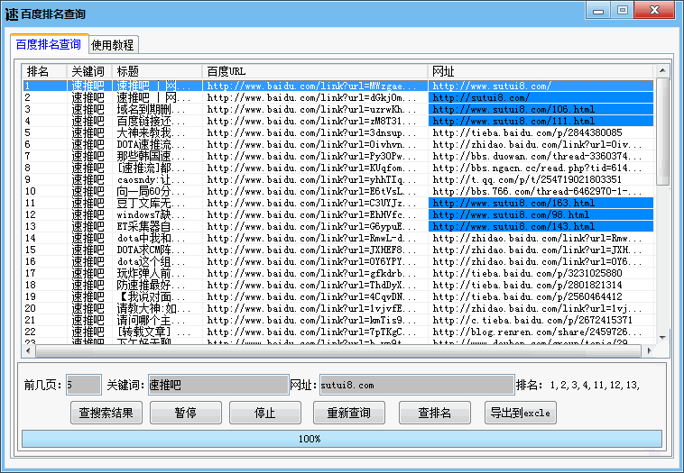Click the 查排名 button
684x473 pixels.
(434, 413)
